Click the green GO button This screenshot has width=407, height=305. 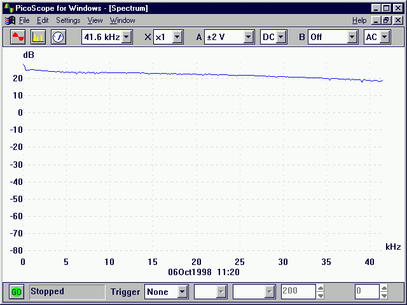17,292
